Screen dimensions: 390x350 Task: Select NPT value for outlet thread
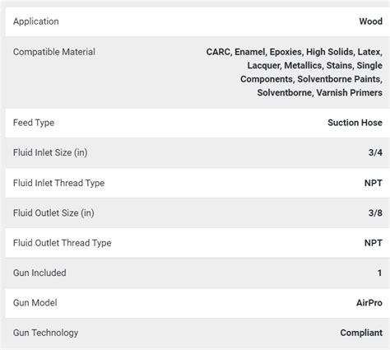374,243
